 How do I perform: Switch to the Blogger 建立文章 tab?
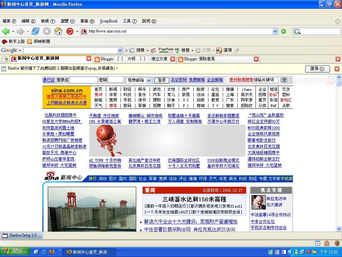coord(134,59)
